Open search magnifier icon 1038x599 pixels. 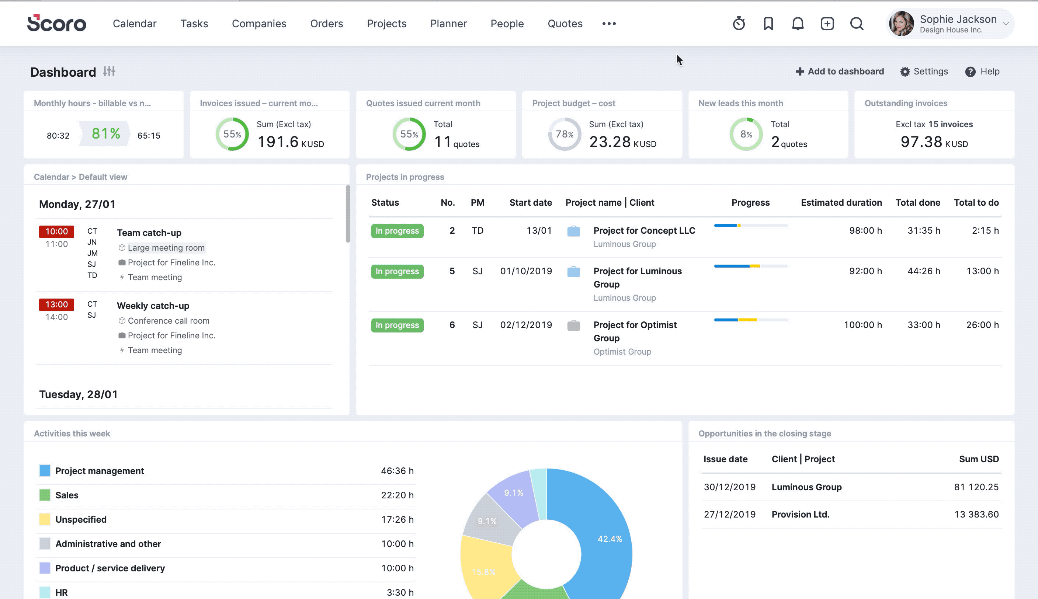(x=857, y=24)
